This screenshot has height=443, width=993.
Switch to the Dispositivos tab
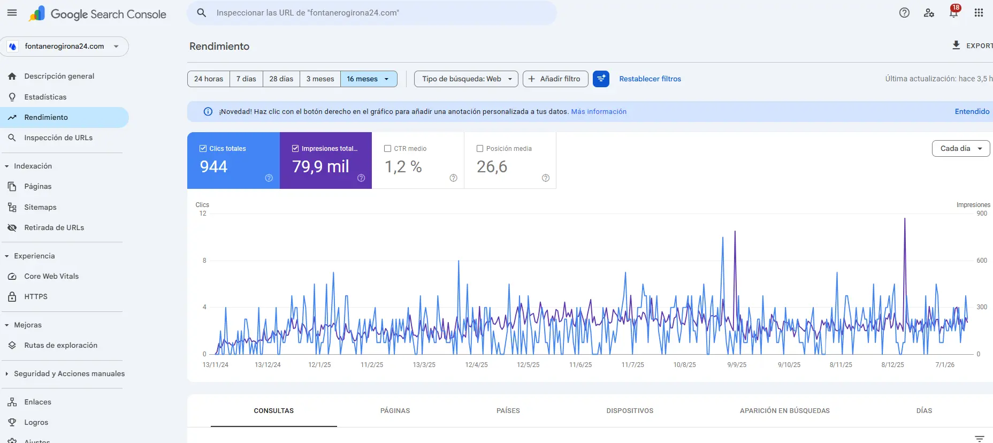coord(629,410)
